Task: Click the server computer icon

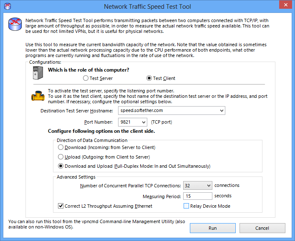Action: [x=38, y=73]
